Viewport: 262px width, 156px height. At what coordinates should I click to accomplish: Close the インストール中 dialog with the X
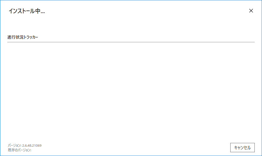pyautogui.click(x=251, y=11)
